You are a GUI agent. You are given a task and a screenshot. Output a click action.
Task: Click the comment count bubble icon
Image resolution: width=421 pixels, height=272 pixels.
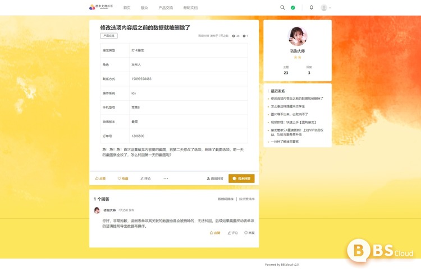(x=244, y=36)
